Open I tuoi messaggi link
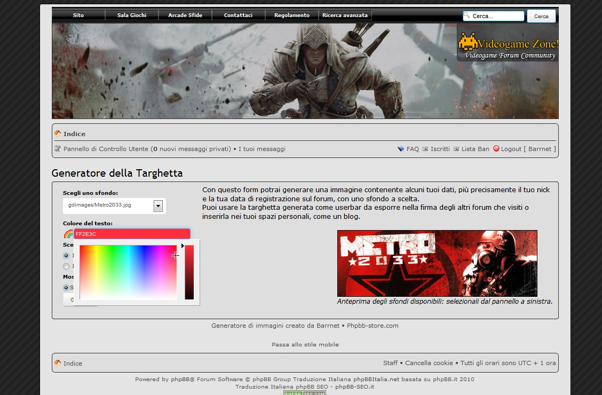The height and width of the screenshot is (395, 602). pos(262,149)
